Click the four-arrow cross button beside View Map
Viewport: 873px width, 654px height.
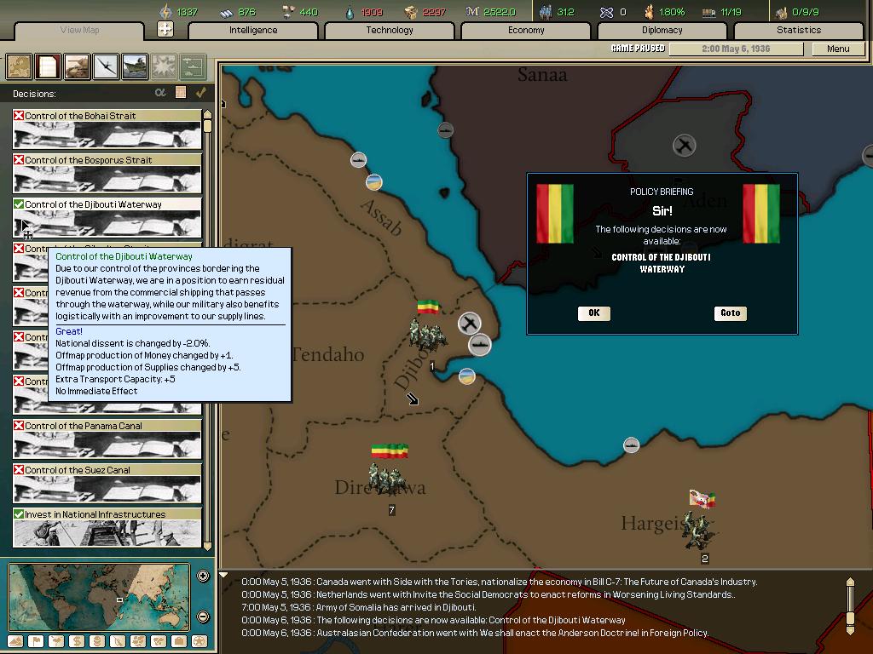[x=165, y=29]
